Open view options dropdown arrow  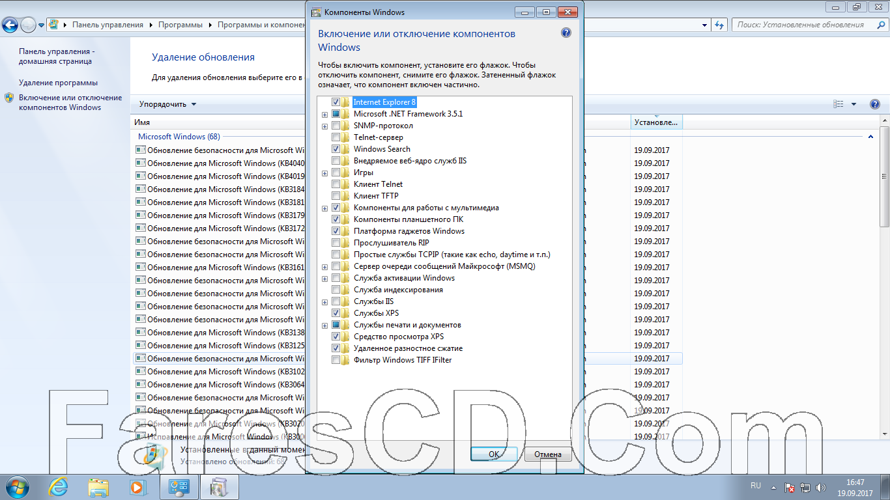click(x=854, y=104)
